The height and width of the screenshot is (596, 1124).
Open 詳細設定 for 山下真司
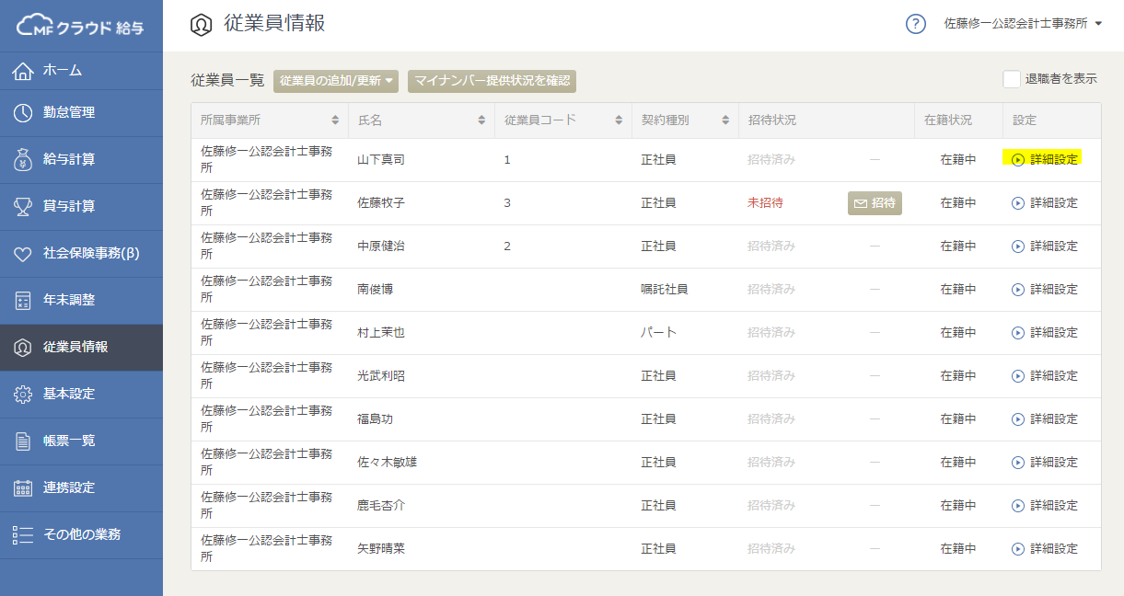(1045, 159)
